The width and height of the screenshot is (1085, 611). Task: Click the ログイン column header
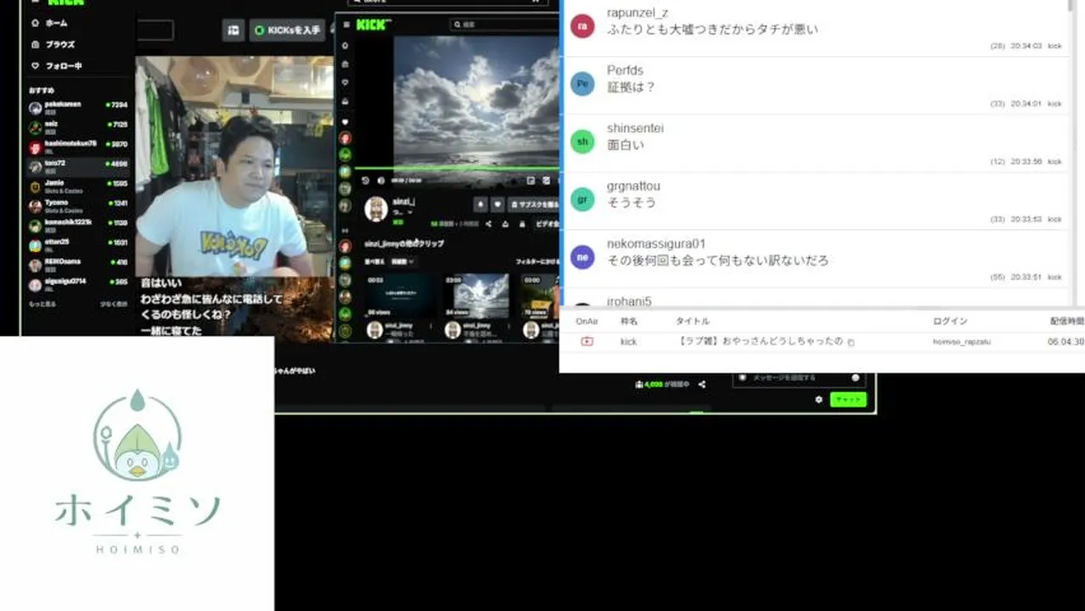pyautogui.click(x=950, y=321)
